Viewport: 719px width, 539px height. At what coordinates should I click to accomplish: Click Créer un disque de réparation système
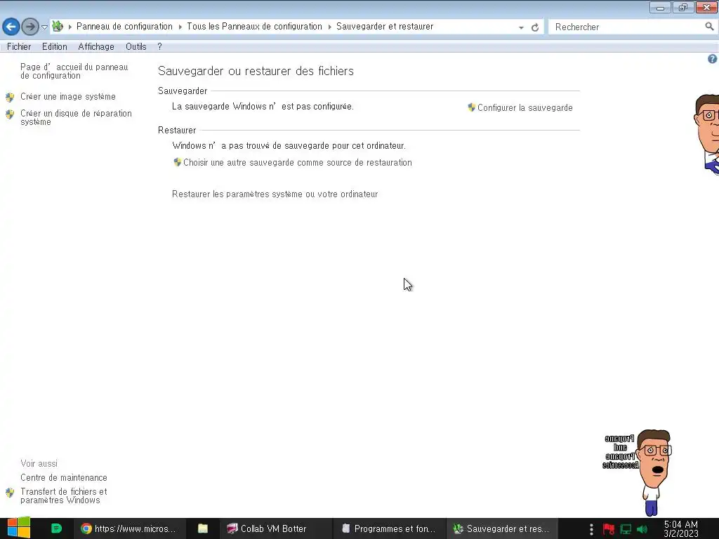(x=76, y=117)
